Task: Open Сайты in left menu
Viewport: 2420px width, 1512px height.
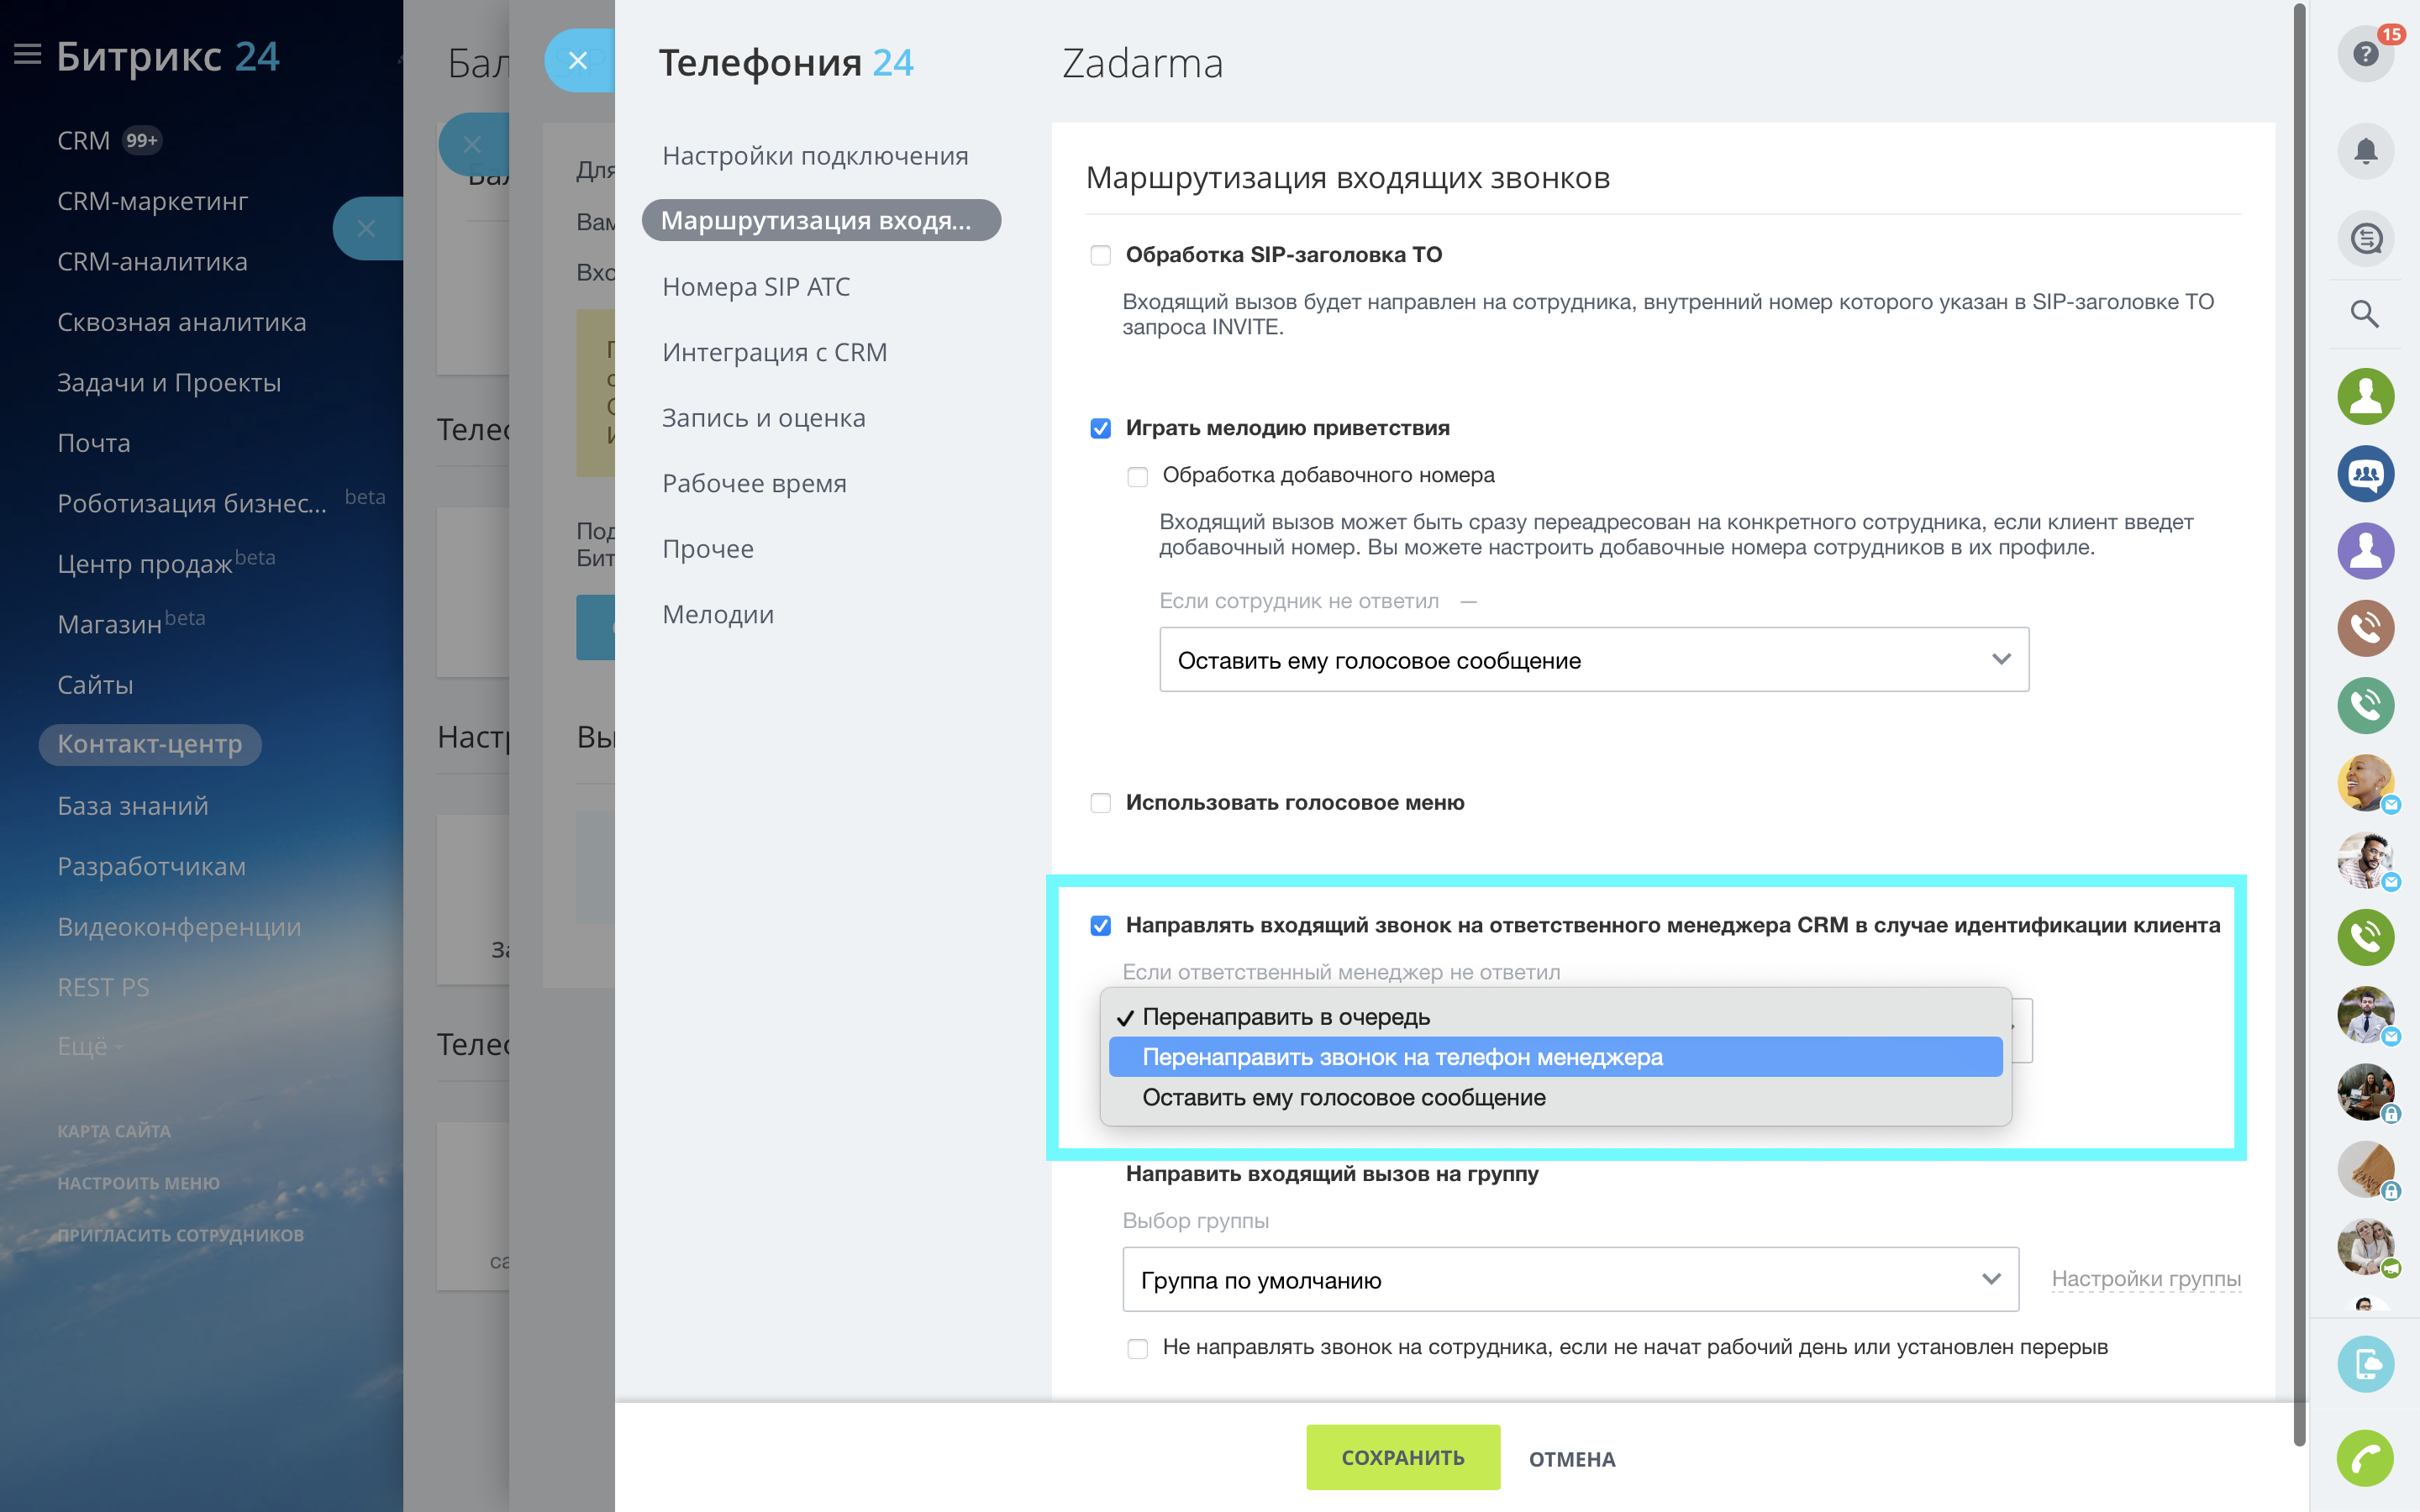Action: [95, 685]
